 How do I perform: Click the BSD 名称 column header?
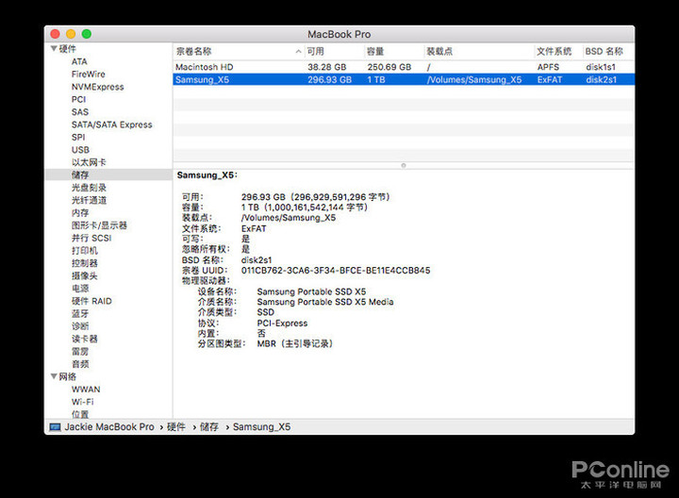(605, 52)
